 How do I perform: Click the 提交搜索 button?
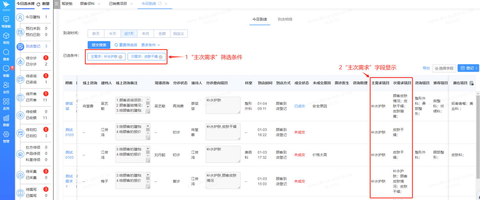(99, 45)
